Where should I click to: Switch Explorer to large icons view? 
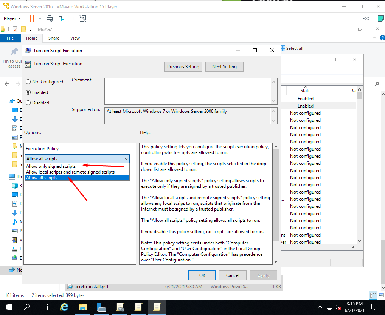coord(381,295)
